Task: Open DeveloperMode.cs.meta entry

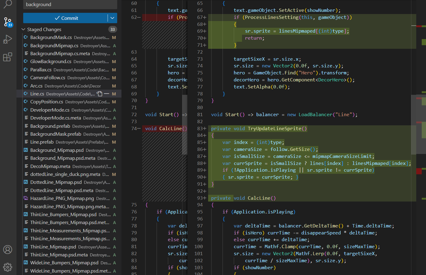Action: [69, 118]
